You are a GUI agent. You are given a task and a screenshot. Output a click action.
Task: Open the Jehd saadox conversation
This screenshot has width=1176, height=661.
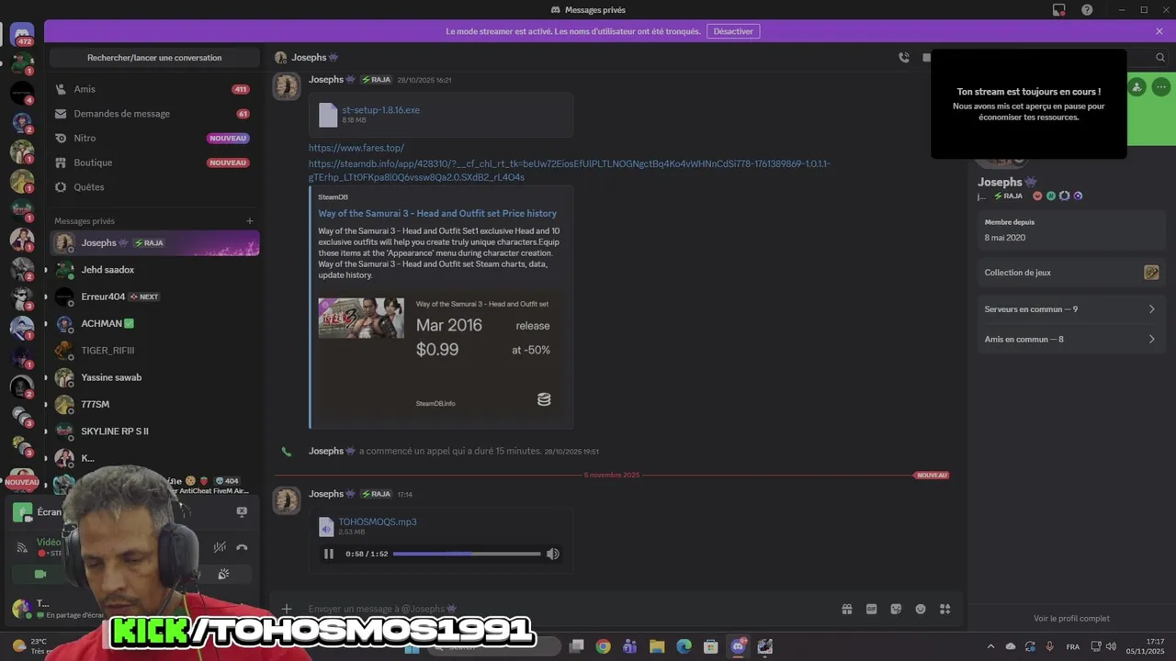pos(154,270)
